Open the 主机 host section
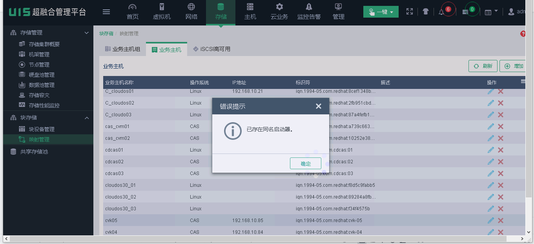 coord(250,12)
